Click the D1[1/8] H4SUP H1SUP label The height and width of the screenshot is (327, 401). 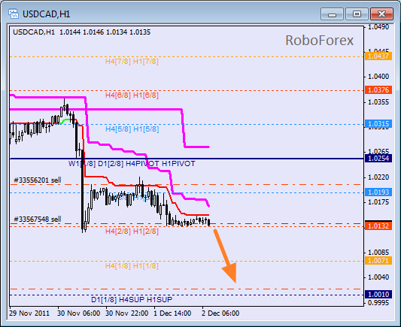(x=132, y=299)
